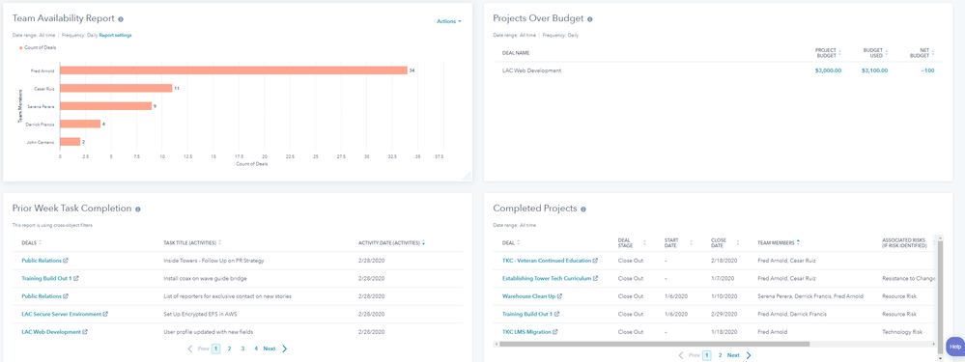Click page 1 in Prior Week Task Completion pagination
This screenshot has height=362, width=965.
(216, 348)
